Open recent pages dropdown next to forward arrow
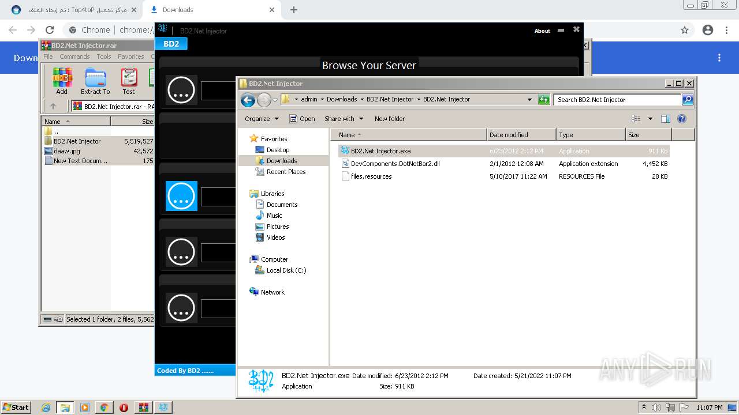This screenshot has width=739, height=415. pos(275,100)
